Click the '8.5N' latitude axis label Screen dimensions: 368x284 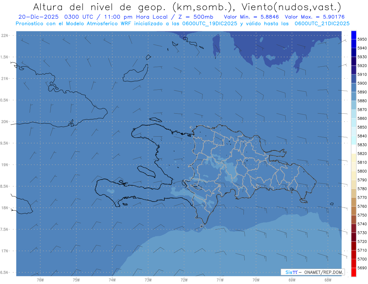(5, 186)
